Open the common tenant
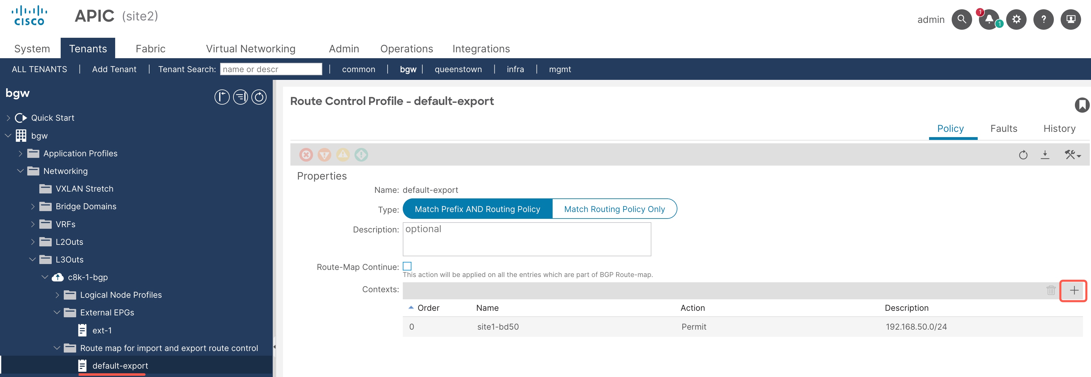The image size is (1091, 377). tap(358, 69)
